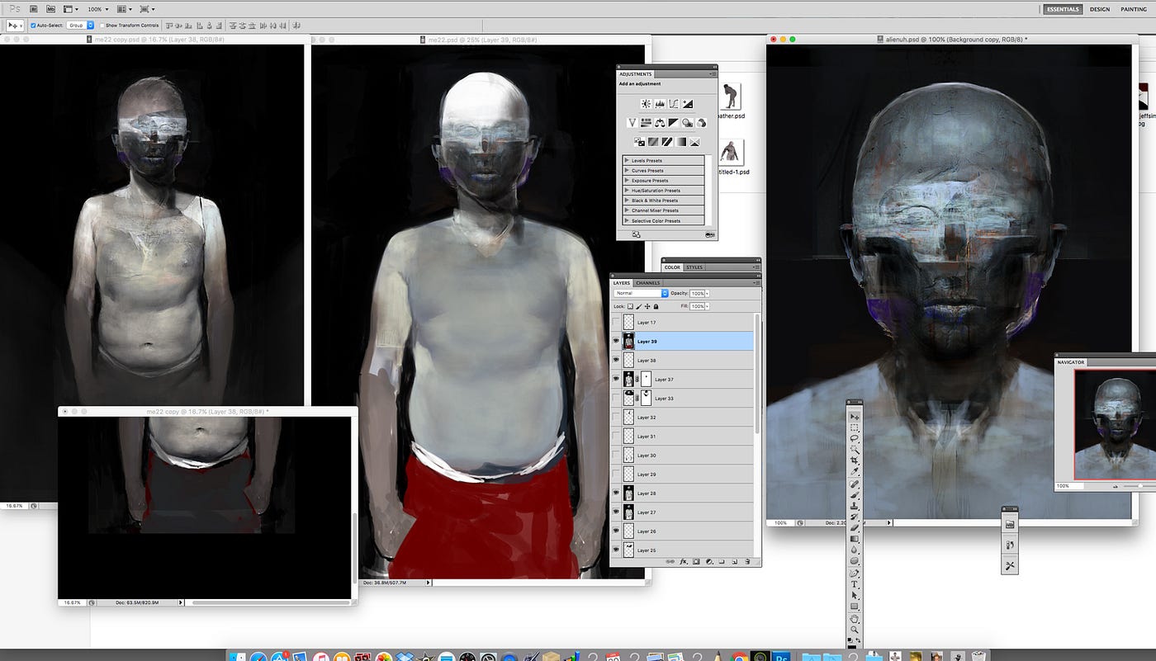Hide Layer 28 with its eye icon
Screen dimensions: 1156x661
(616, 493)
